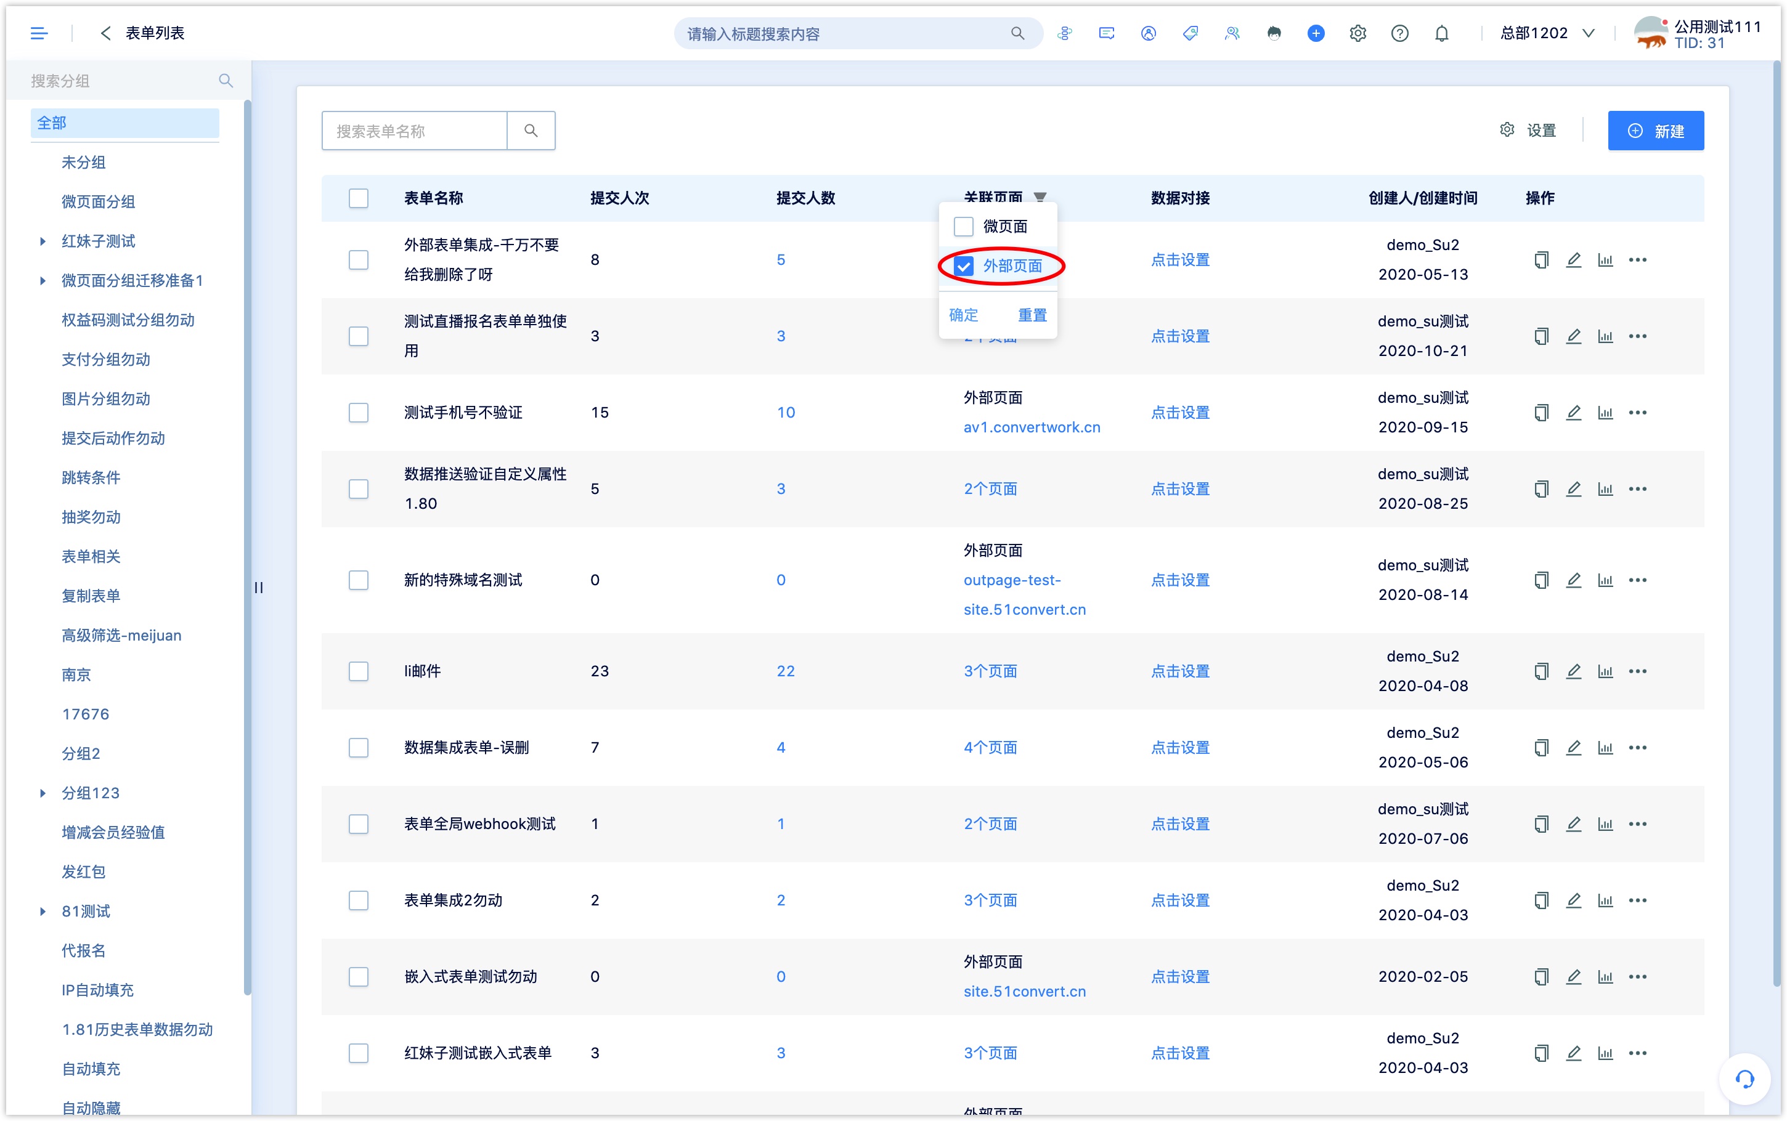Open the 设置 button near 新建
The width and height of the screenshot is (1787, 1121).
(x=1528, y=131)
